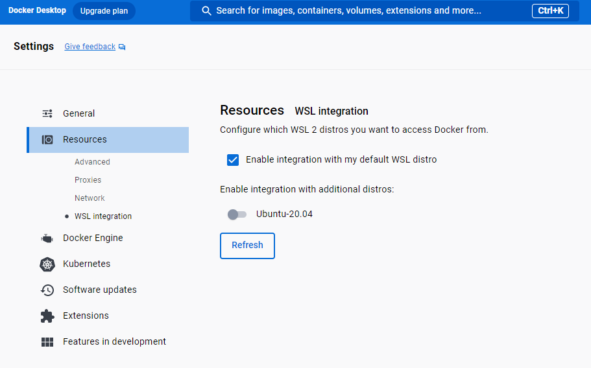Focus the search images and containers field
The image size is (591, 368).
click(385, 11)
